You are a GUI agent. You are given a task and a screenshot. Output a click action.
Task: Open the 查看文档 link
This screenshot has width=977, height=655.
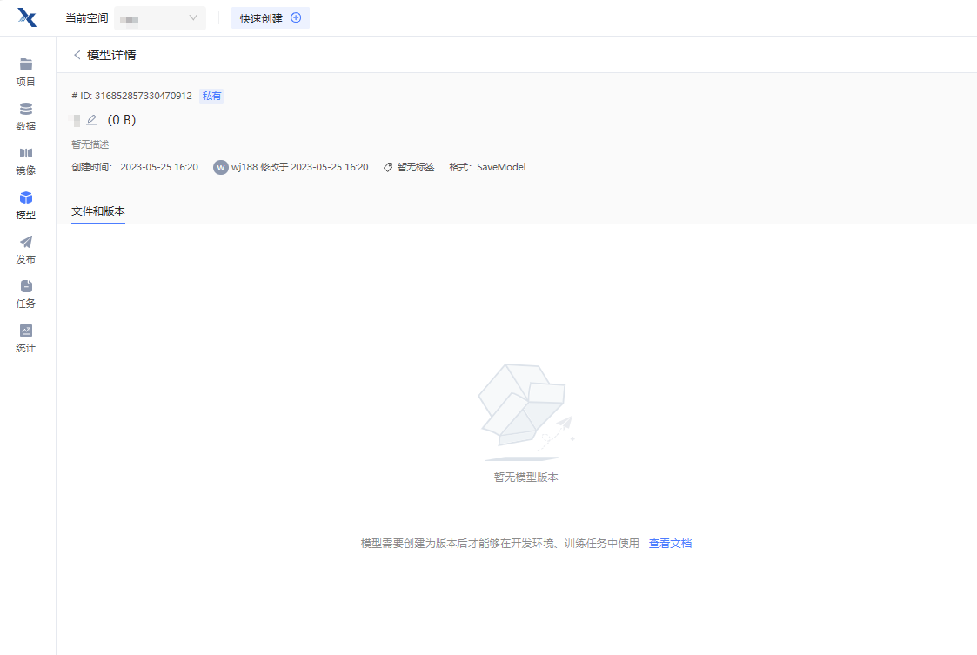click(670, 544)
